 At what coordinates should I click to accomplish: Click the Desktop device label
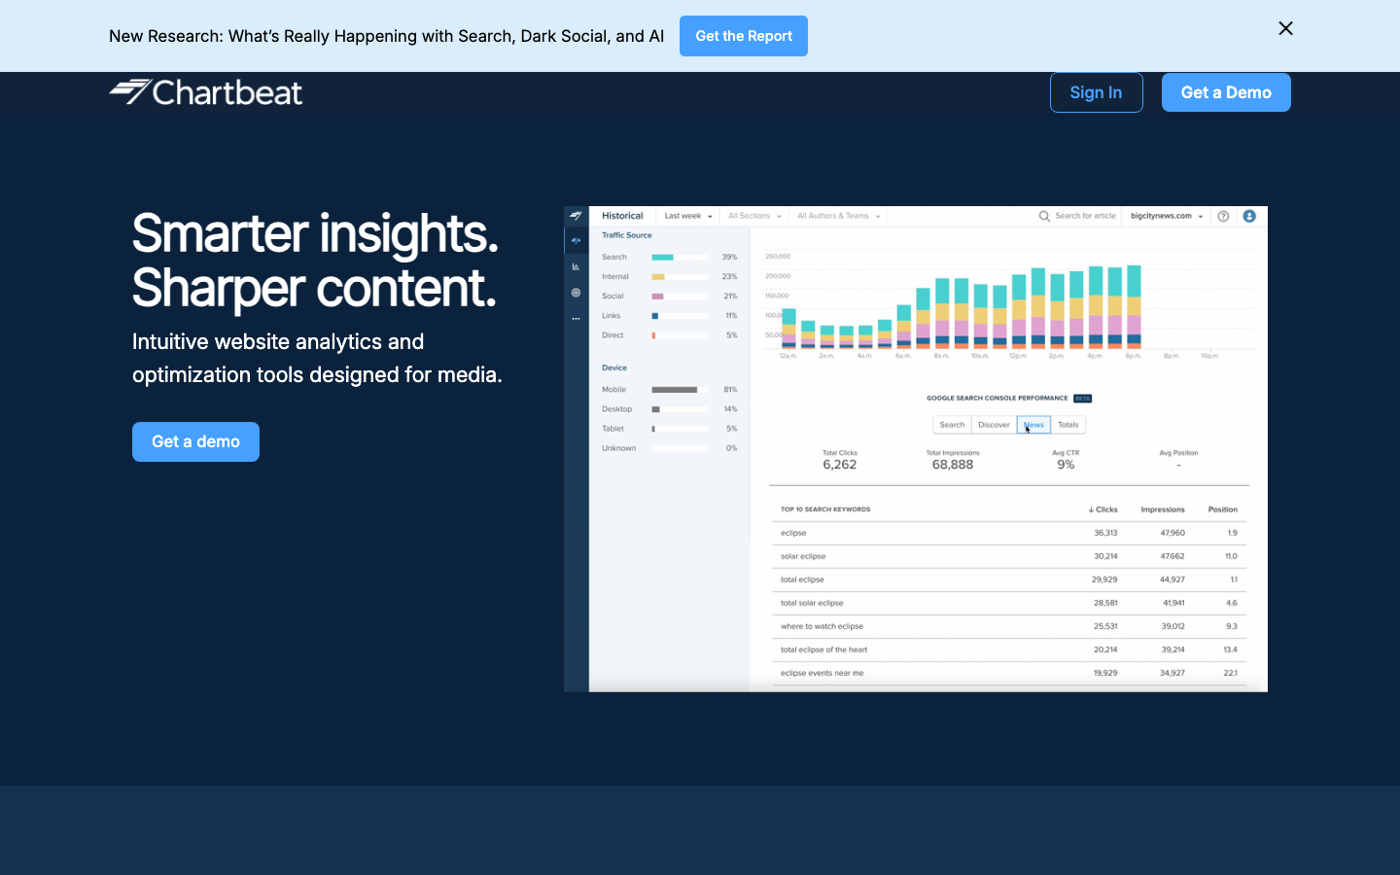(x=616, y=409)
